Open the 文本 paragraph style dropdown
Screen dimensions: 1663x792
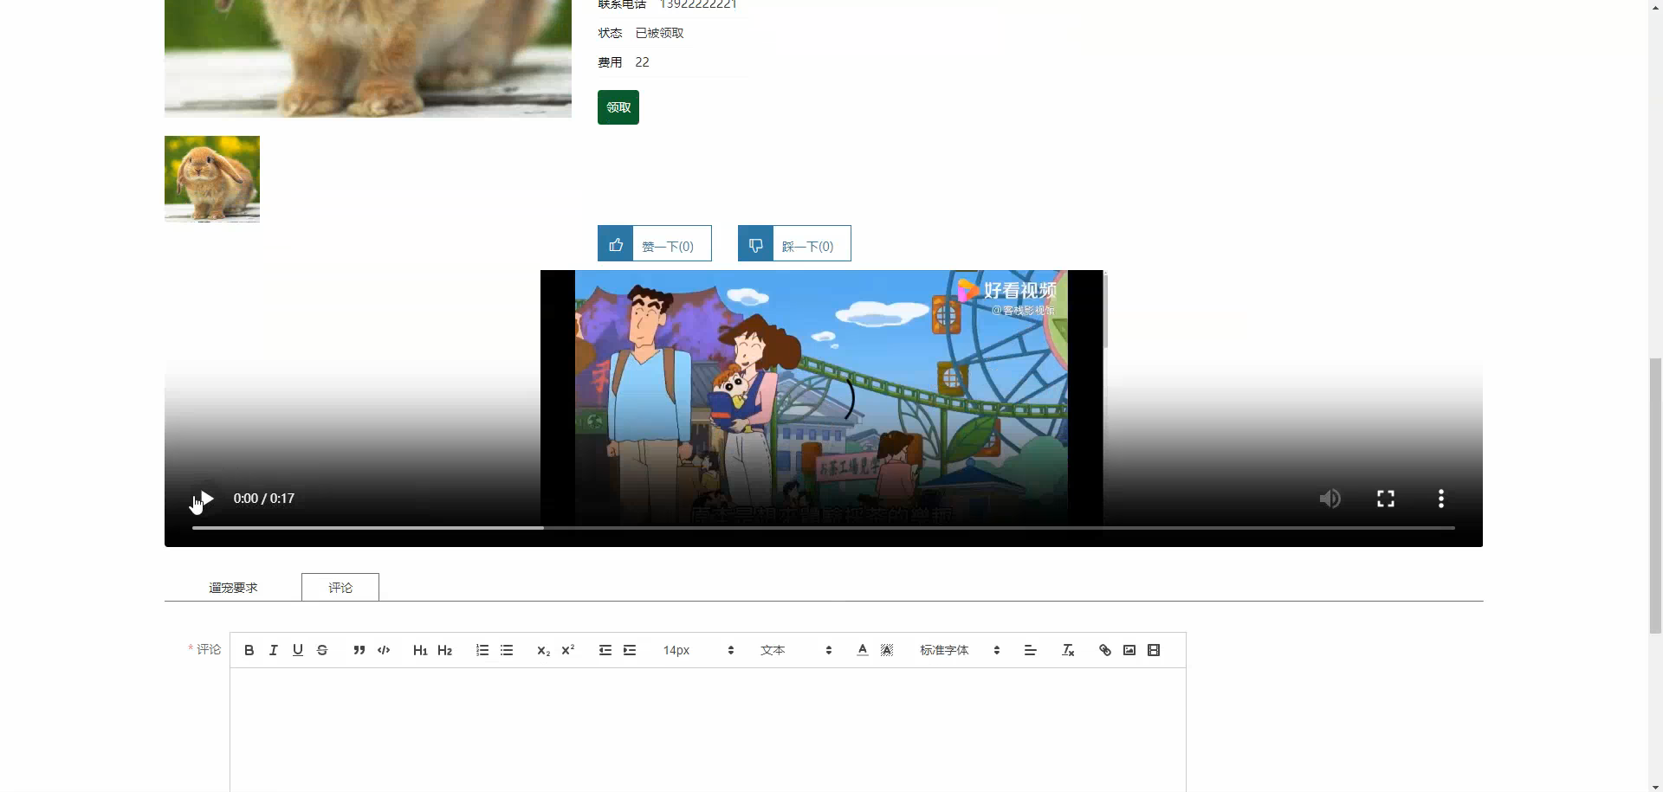[796, 650]
